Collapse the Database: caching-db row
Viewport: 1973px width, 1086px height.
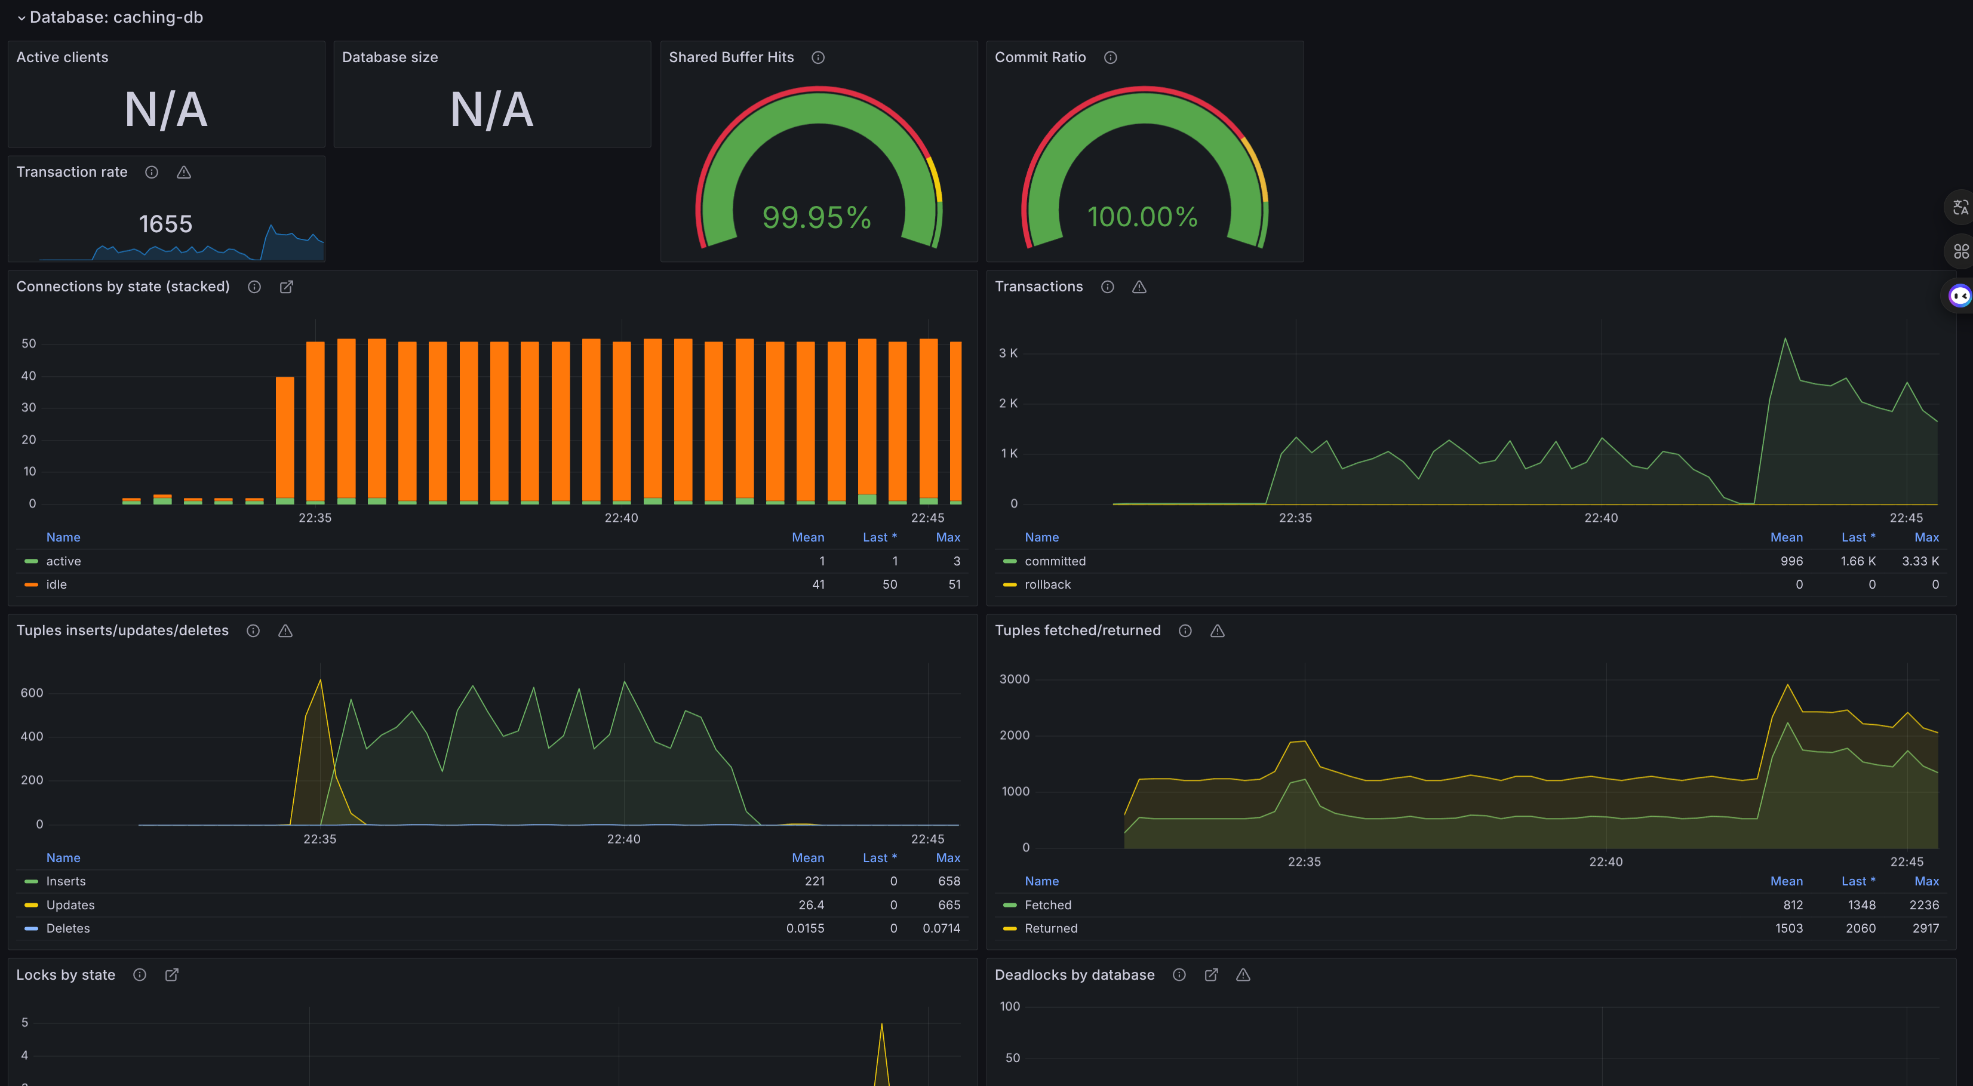(x=21, y=18)
